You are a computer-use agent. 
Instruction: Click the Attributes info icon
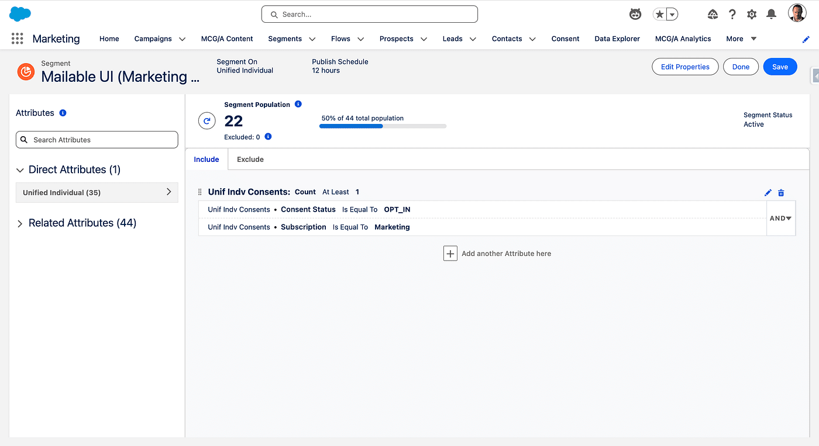pos(63,113)
